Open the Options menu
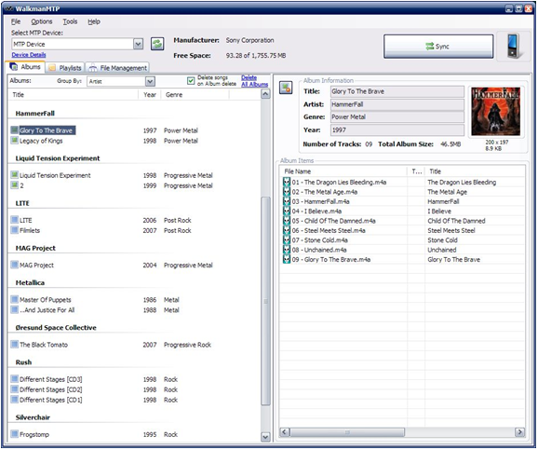This screenshot has width=538, height=450. tap(42, 21)
